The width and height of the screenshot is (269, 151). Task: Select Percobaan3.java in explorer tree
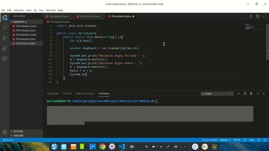point(26,43)
